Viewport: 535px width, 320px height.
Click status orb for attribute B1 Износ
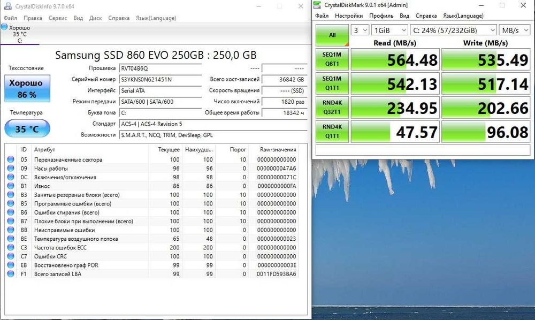click(x=11, y=186)
